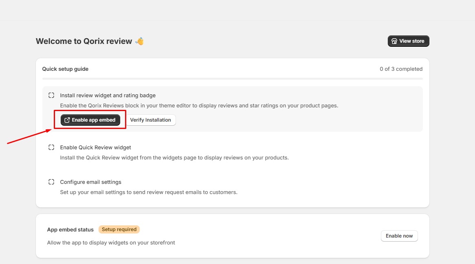
Task: Click the '0 of 3 completed' text
Action: [x=401, y=69]
